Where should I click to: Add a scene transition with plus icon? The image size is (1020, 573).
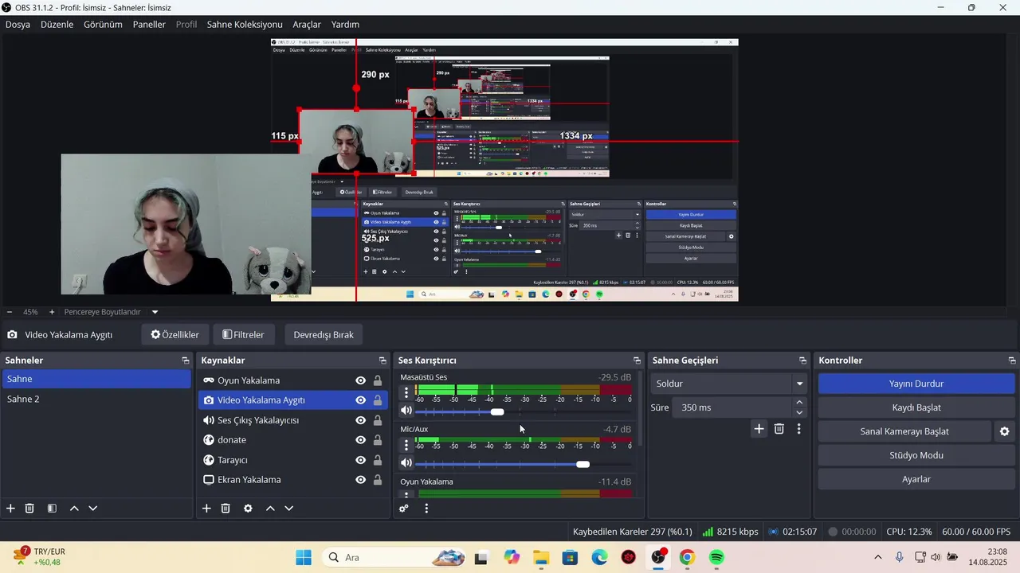tap(759, 429)
